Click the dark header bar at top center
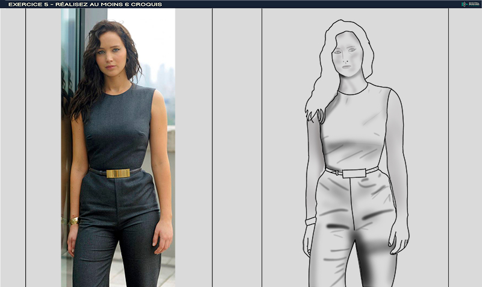 241,4
